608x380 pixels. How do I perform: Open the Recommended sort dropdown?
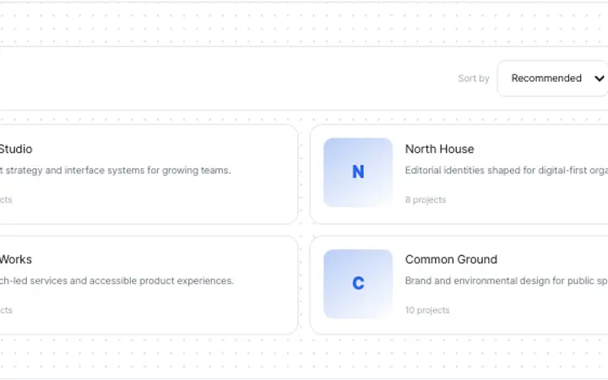[x=552, y=78]
